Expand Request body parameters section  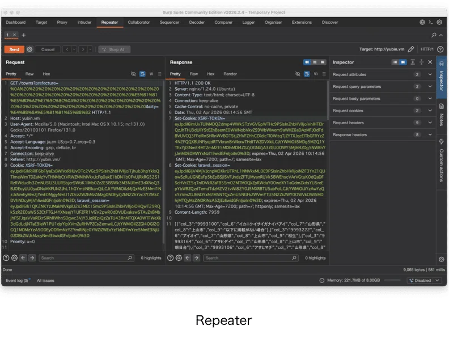click(x=383, y=99)
